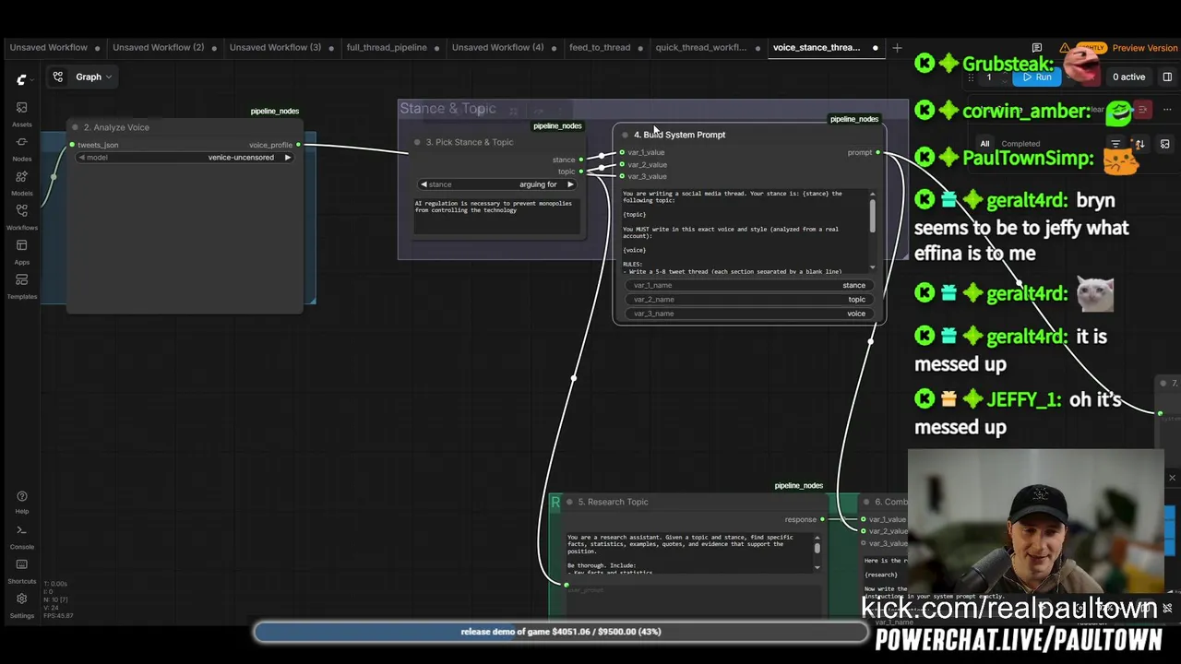Click the 0 active queue button

tap(1128, 77)
